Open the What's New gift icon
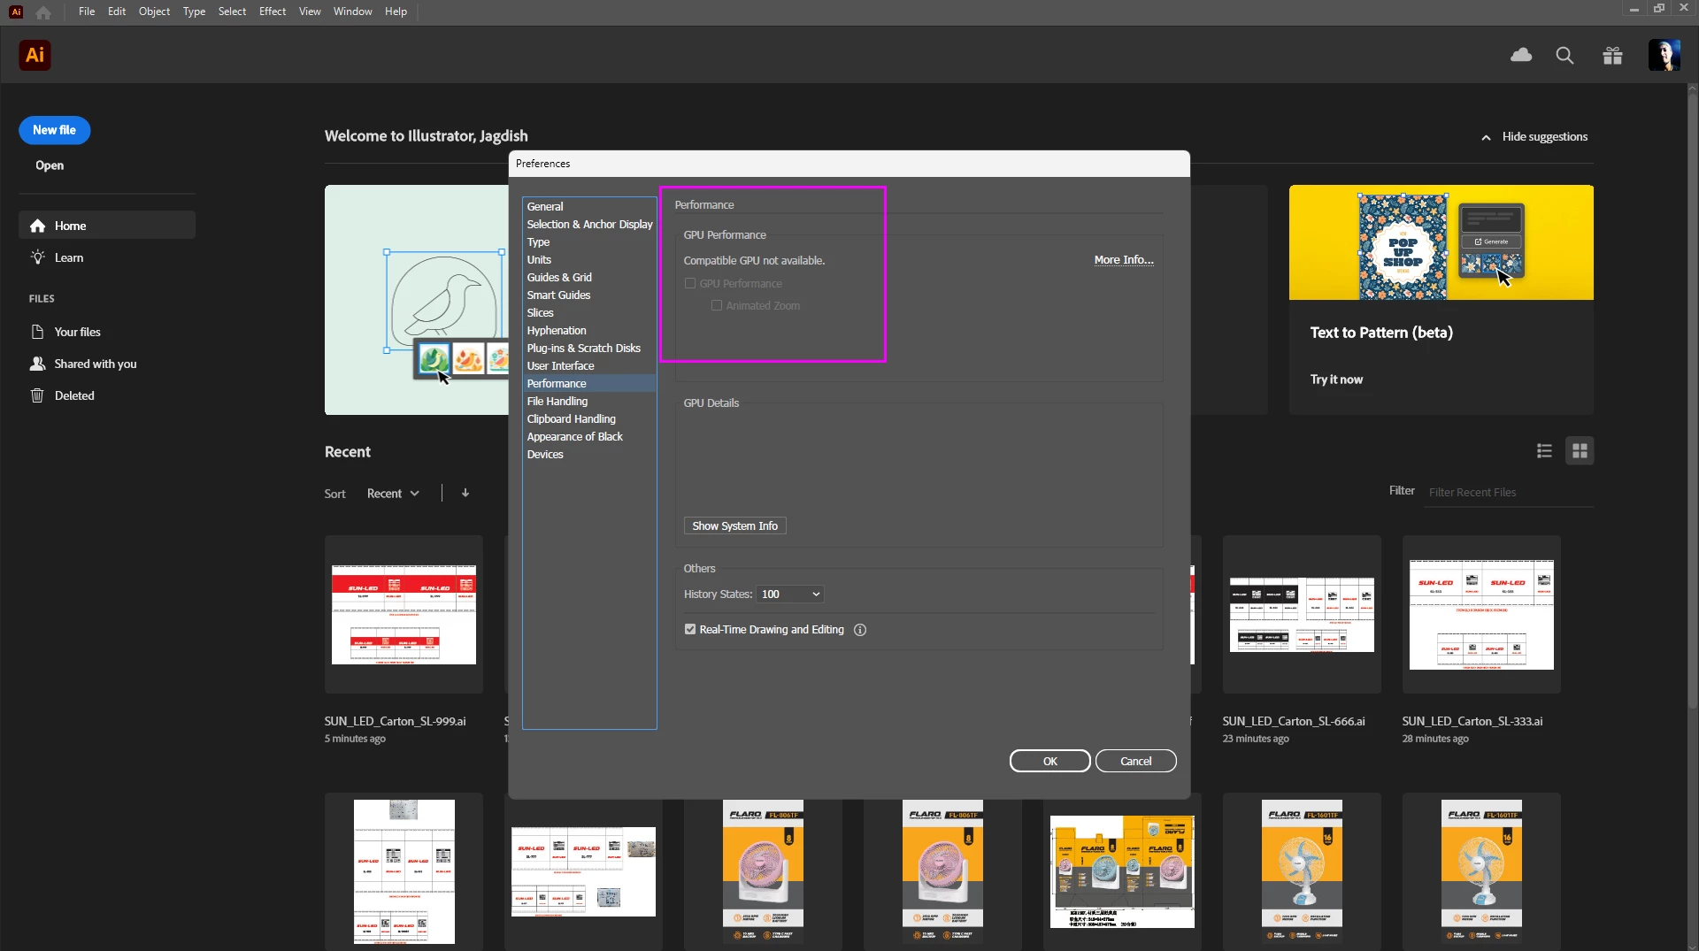 point(1612,56)
